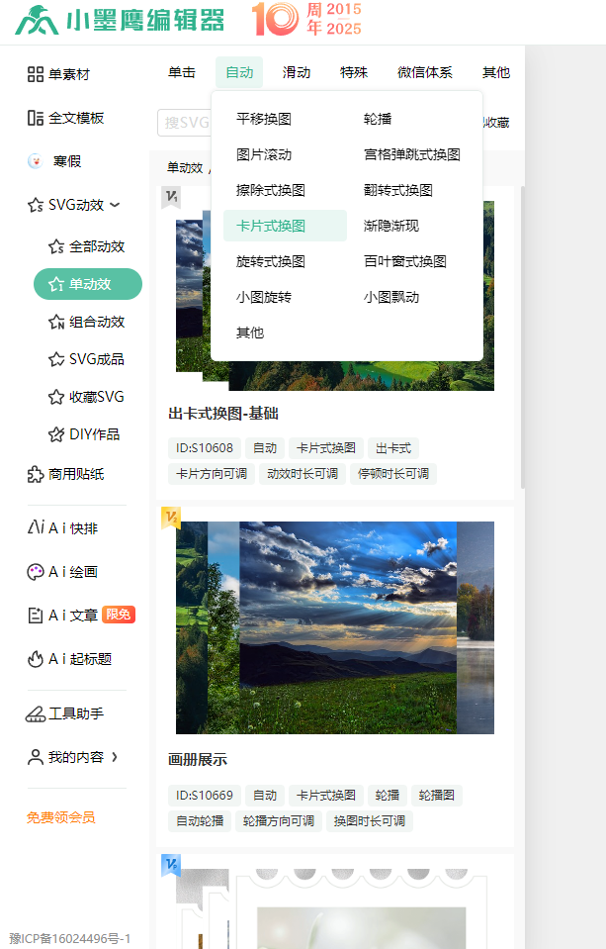The image size is (606, 949).
Task: Click the blue VP badge on third card
Action: tap(171, 866)
